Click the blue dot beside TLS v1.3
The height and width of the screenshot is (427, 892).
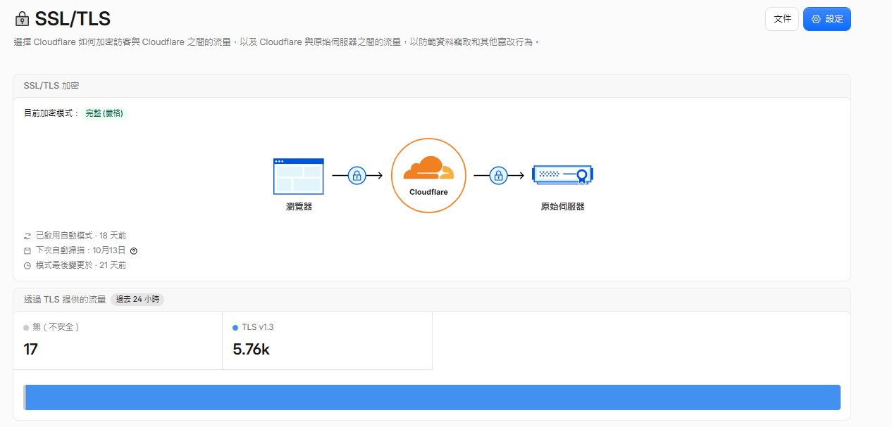pyautogui.click(x=235, y=328)
